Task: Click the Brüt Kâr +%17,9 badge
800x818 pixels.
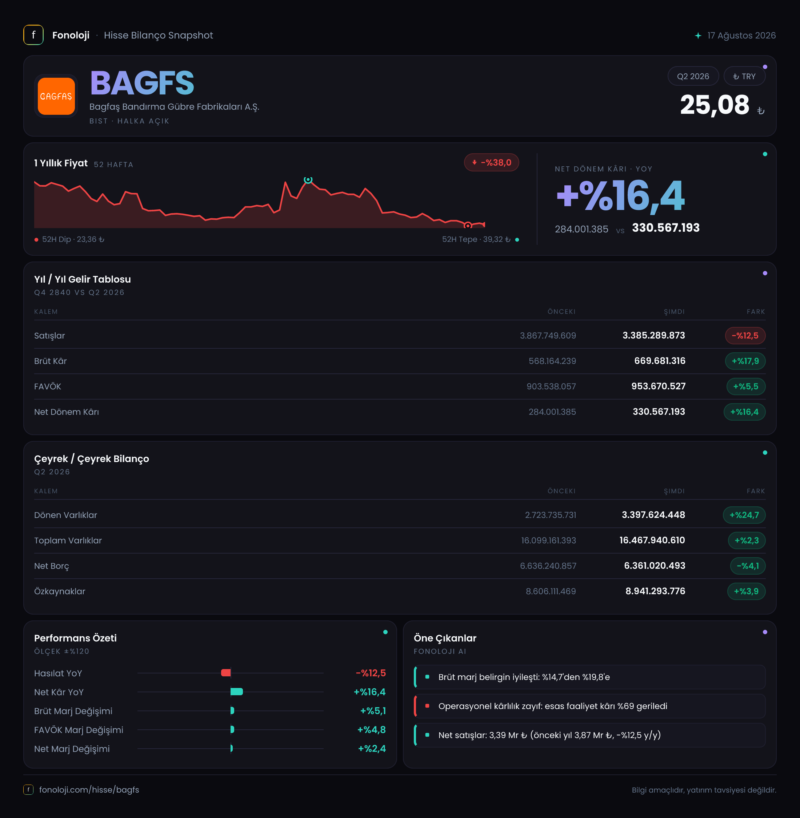Action: tap(745, 361)
